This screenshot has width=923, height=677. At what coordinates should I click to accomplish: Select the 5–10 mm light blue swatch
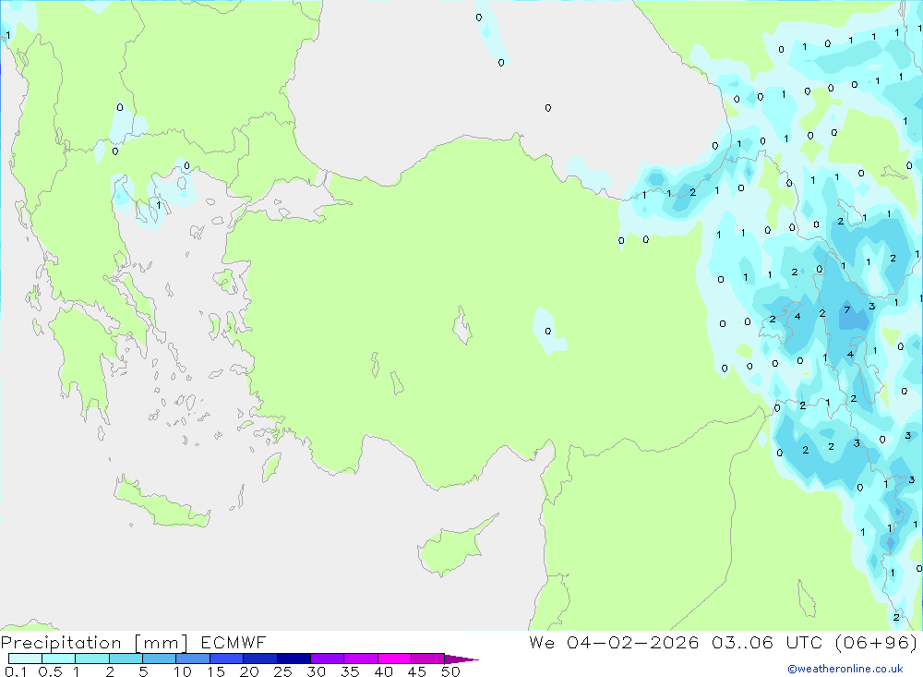click(160, 659)
